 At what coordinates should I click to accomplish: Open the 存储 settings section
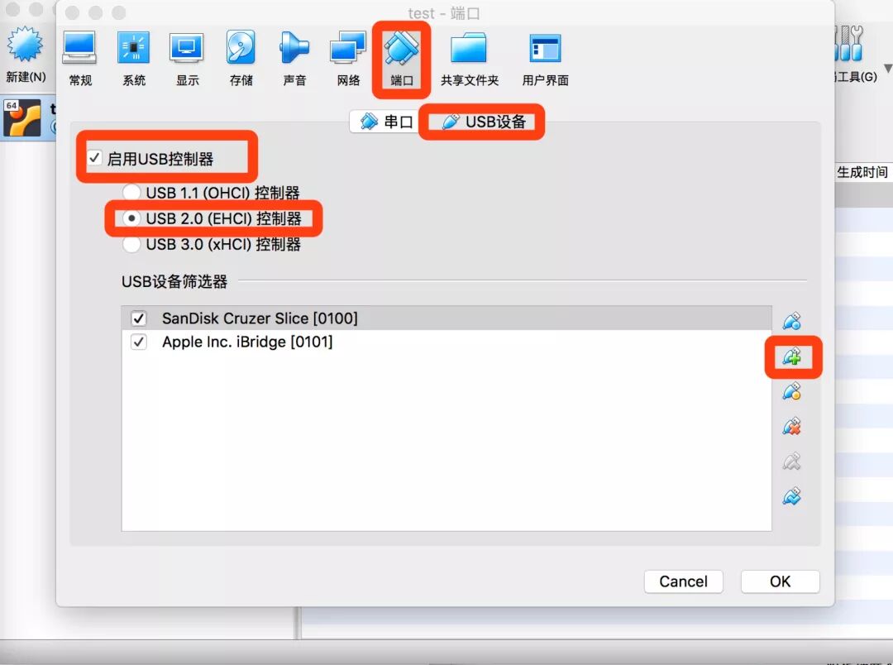[x=241, y=58]
